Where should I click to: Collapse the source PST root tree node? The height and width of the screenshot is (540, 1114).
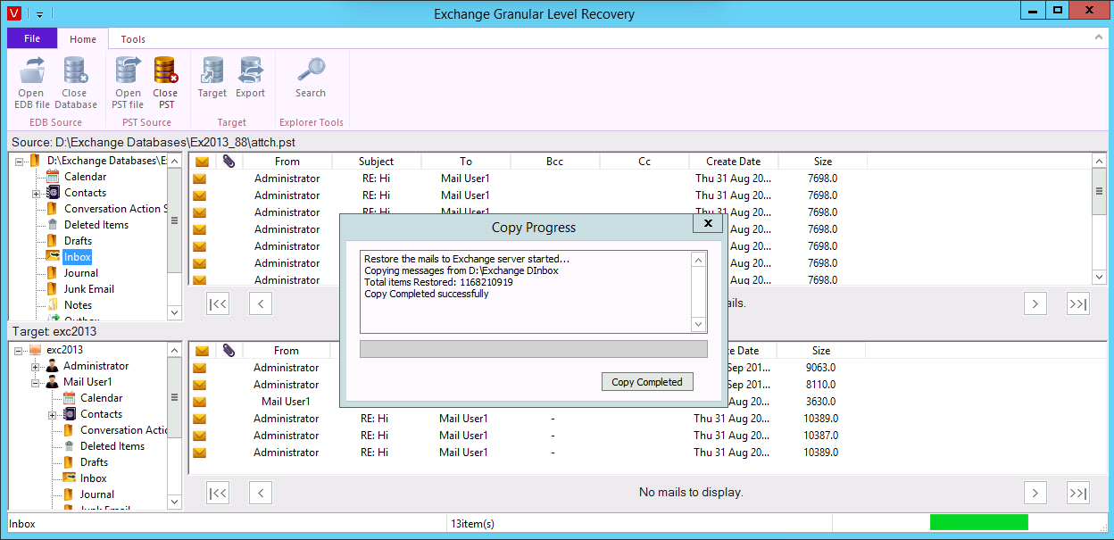(x=20, y=162)
